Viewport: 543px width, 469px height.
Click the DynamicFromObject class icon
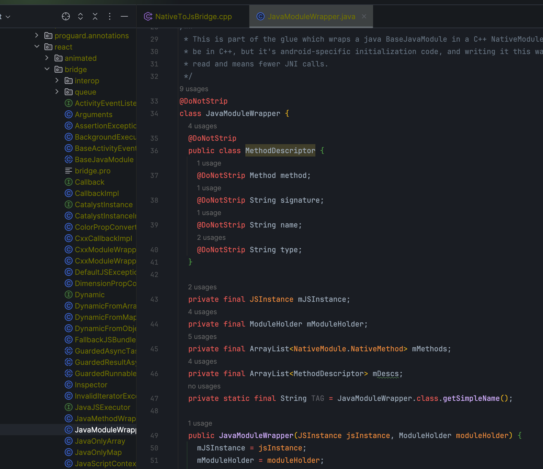tap(69, 329)
